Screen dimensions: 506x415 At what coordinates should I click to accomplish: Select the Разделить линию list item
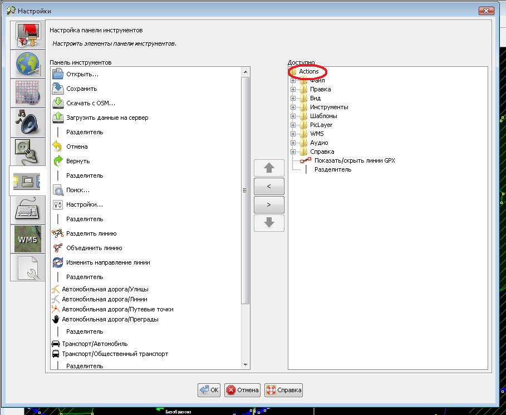click(x=91, y=233)
